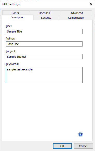This screenshot has height=151, width=95.
Task: Click the Author: field label
Action: (10, 38)
